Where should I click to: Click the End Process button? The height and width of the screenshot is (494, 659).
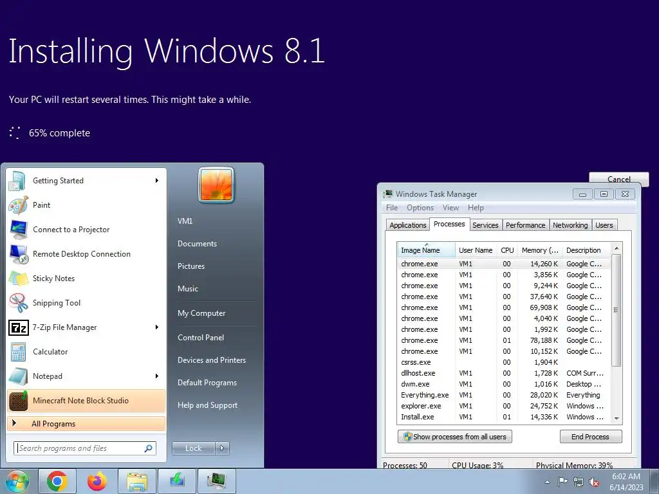coord(591,437)
